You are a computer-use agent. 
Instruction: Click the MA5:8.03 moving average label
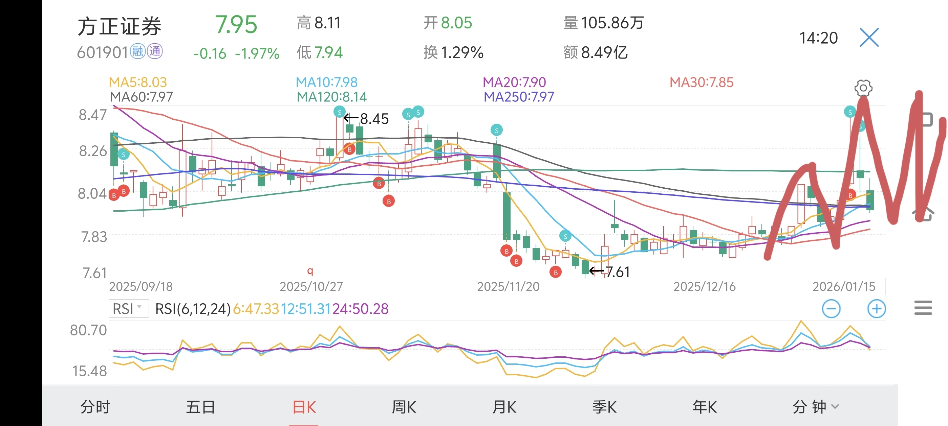point(138,82)
